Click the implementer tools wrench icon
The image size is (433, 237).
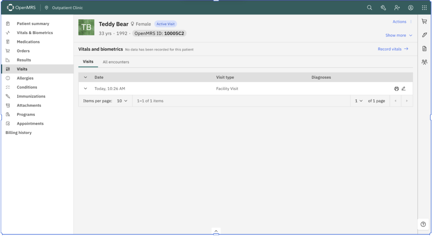coord(383,8)
